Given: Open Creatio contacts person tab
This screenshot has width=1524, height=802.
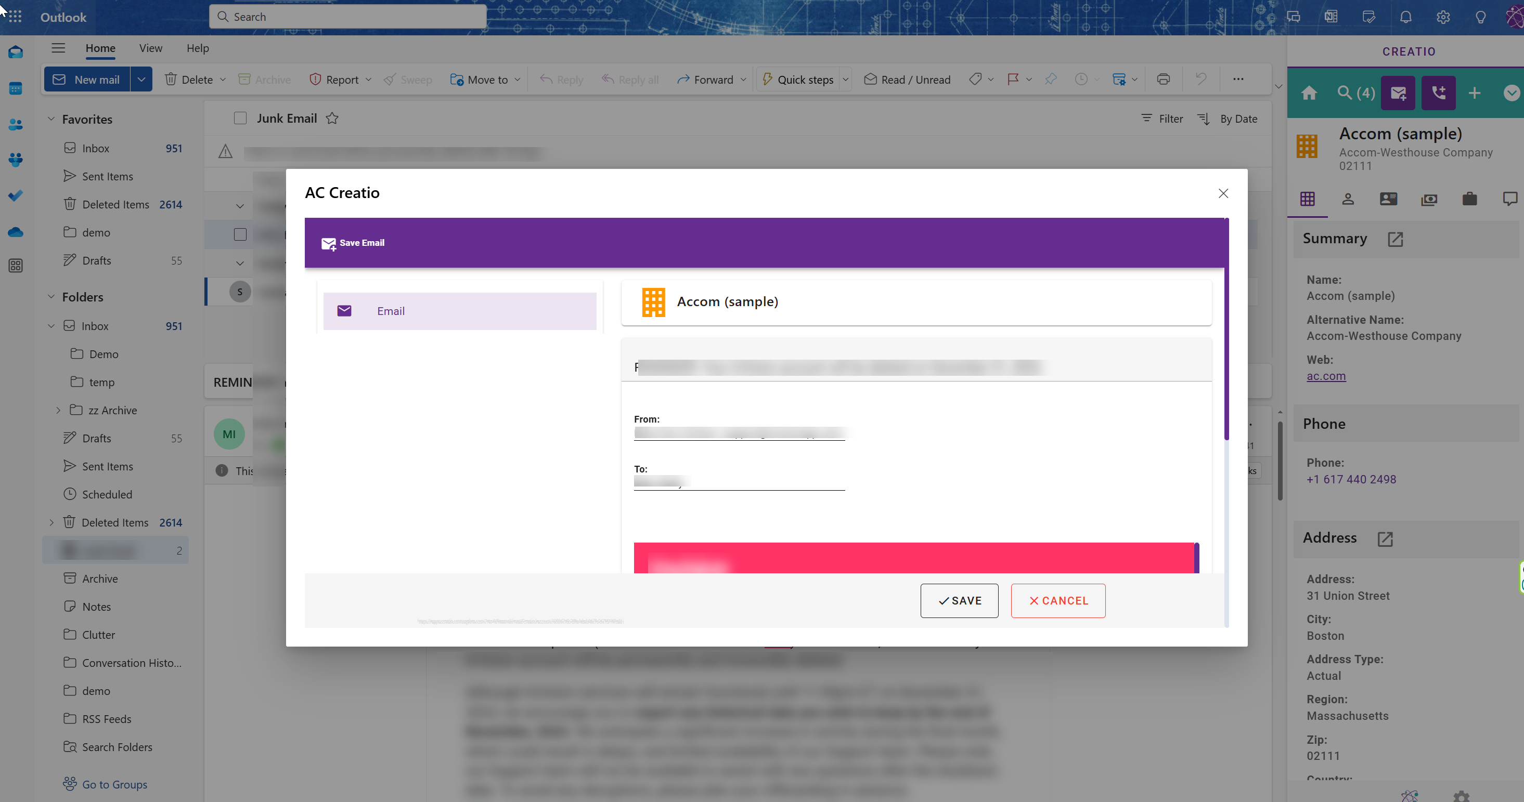Looking at the screenshot, I should tap(1348, 199).
